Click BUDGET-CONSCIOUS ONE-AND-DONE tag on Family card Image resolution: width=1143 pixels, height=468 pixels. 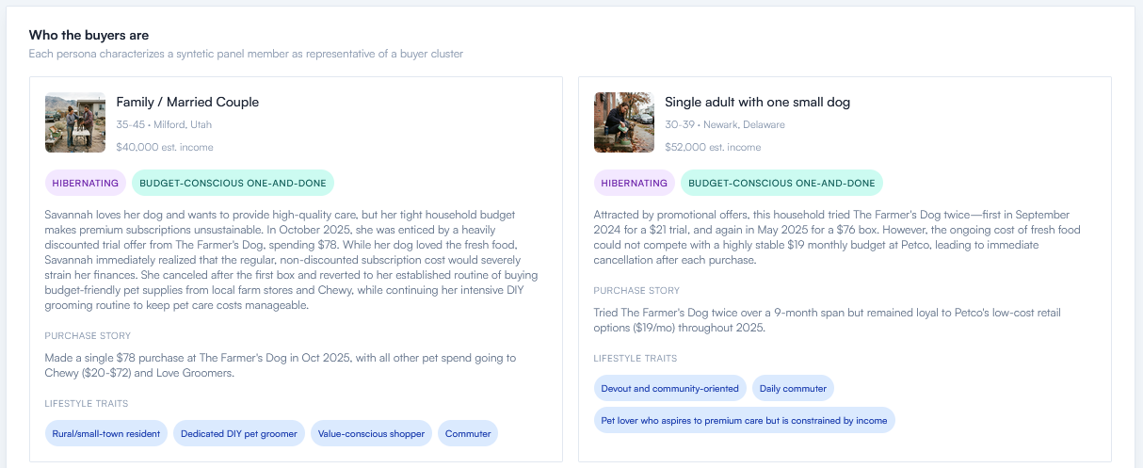tap(233, 183)
